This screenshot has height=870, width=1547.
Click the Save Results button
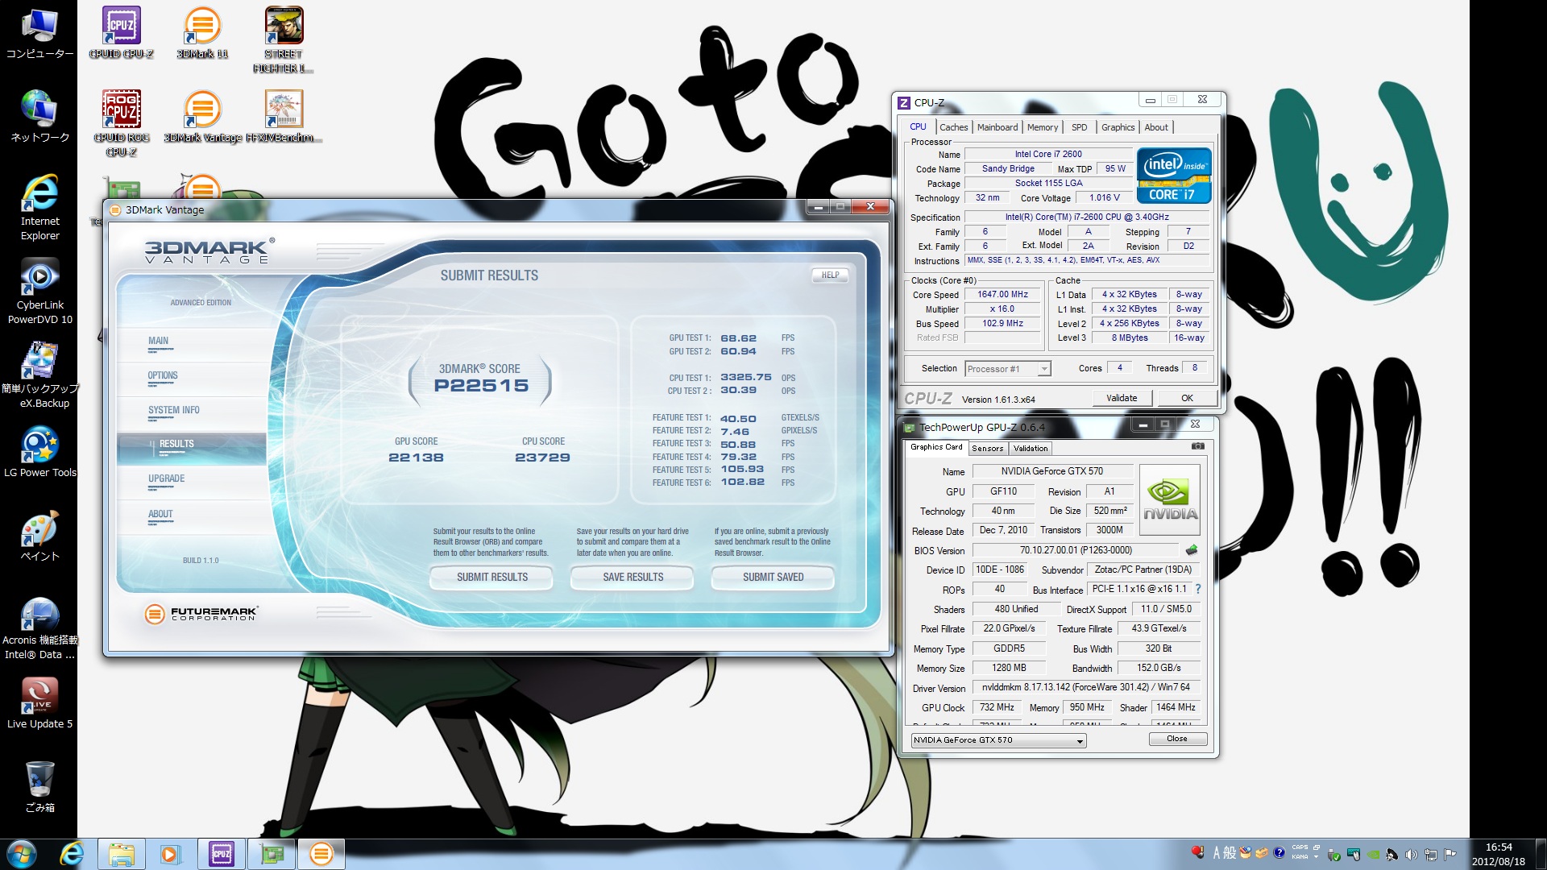point(632,577)
